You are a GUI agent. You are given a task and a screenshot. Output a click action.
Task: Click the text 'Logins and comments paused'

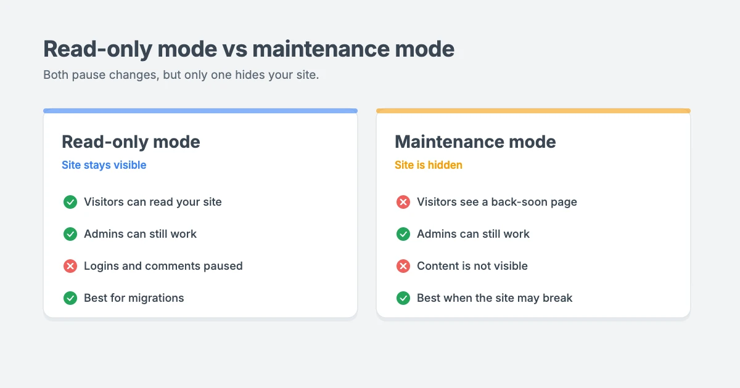(x=163, y=266)
